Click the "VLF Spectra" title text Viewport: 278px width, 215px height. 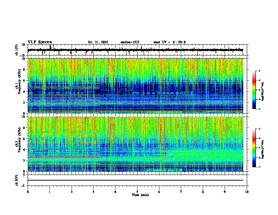40,42
